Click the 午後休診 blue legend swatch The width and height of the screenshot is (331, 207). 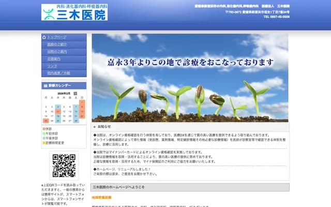[44, 138]
